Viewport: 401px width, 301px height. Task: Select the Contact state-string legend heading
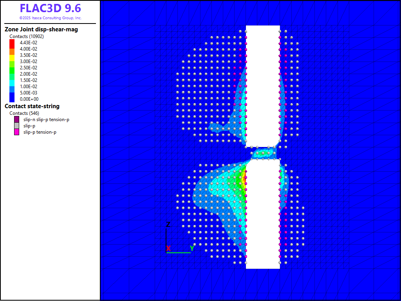click(x=32, y=106)
